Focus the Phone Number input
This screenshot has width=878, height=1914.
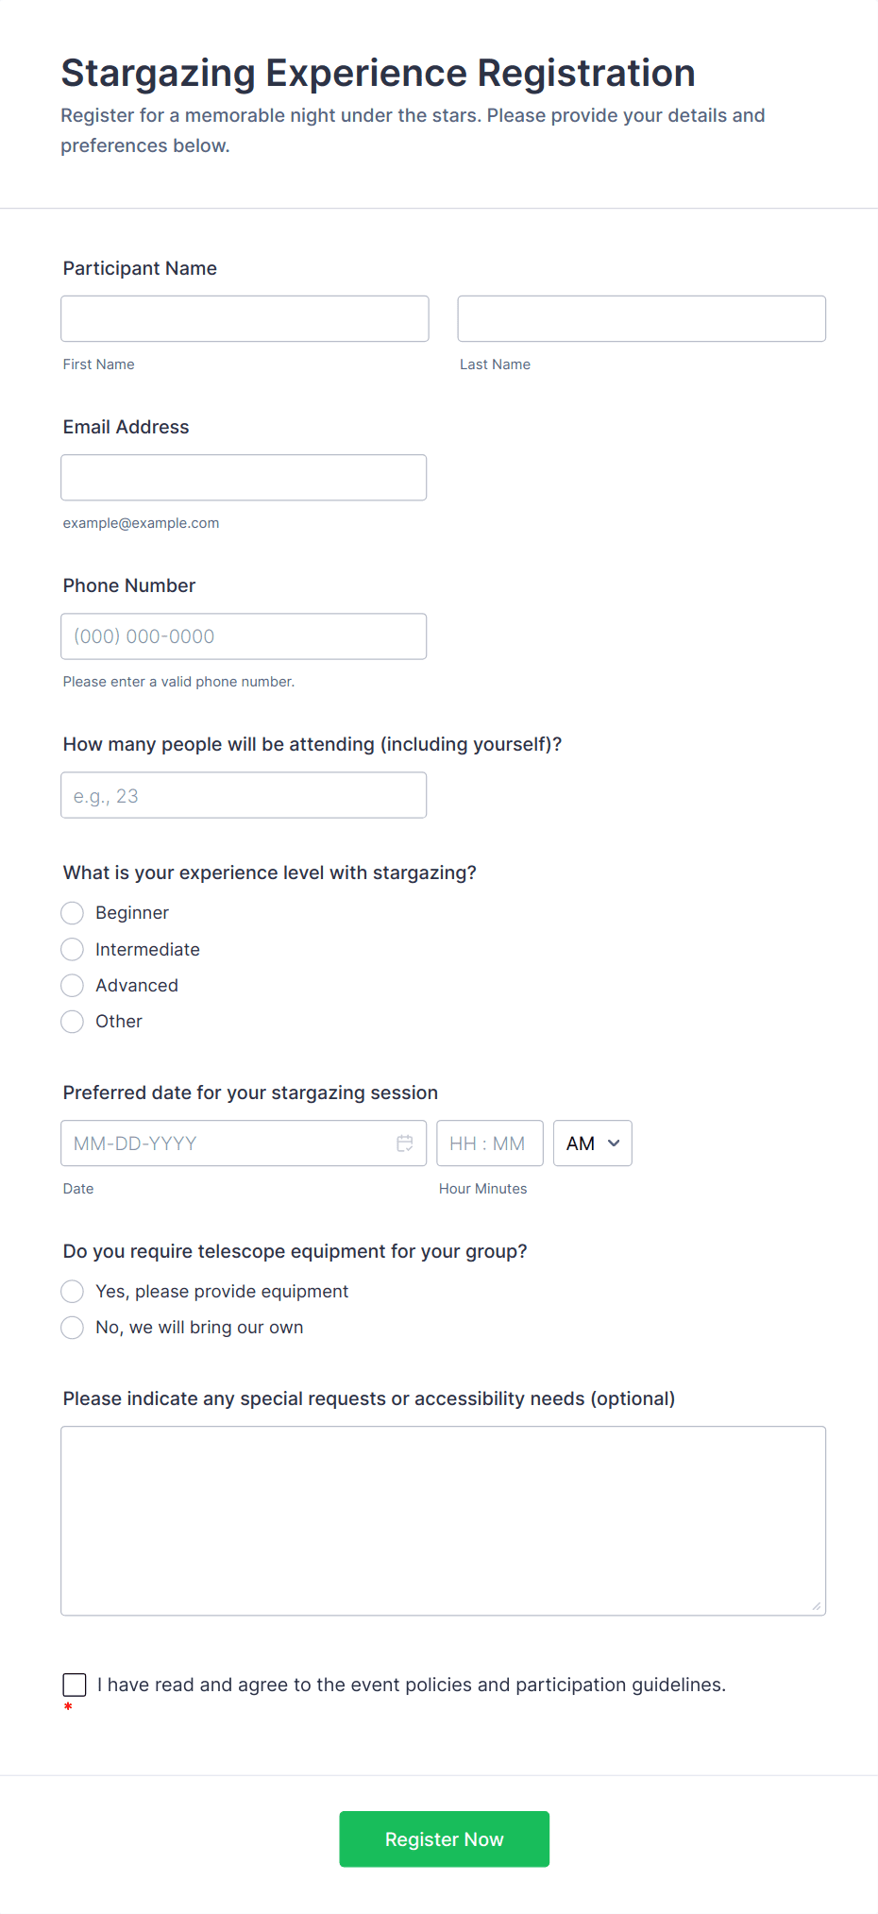pyautogui.click(x=244, y=636)
